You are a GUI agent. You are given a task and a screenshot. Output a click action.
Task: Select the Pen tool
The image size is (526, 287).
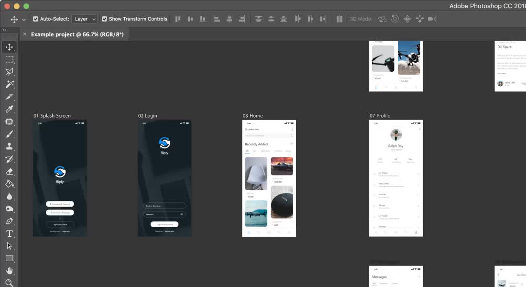tap(10, 221)
